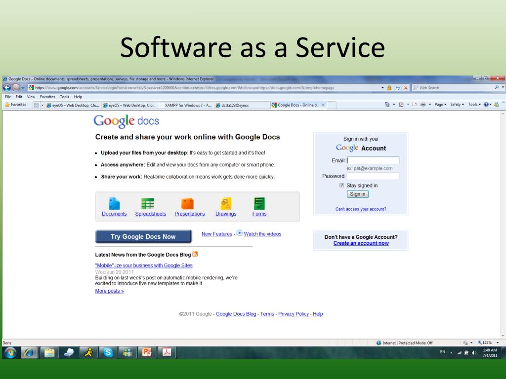The image size is (506, 379).
Task: Click the Google docs logo
Action: tap(126, 121)
